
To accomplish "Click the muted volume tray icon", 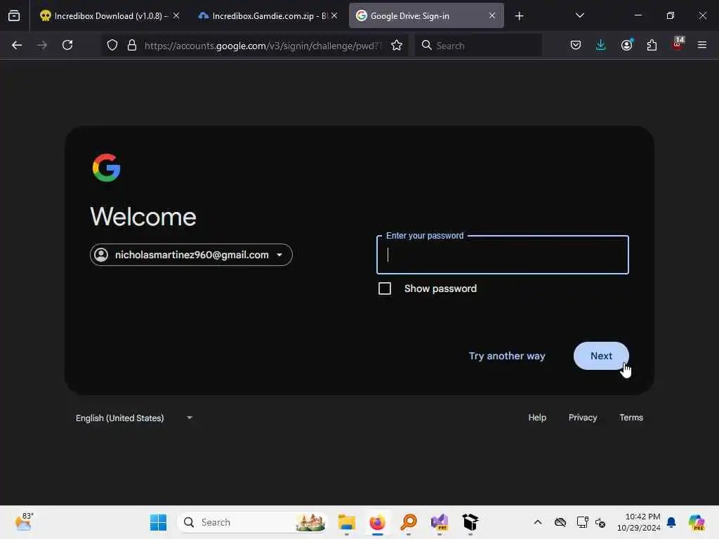I will (600, 522).
